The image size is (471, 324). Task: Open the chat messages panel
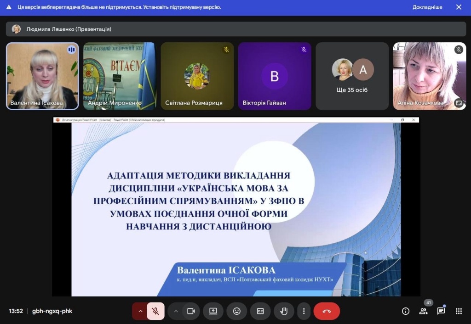(441, 311)
